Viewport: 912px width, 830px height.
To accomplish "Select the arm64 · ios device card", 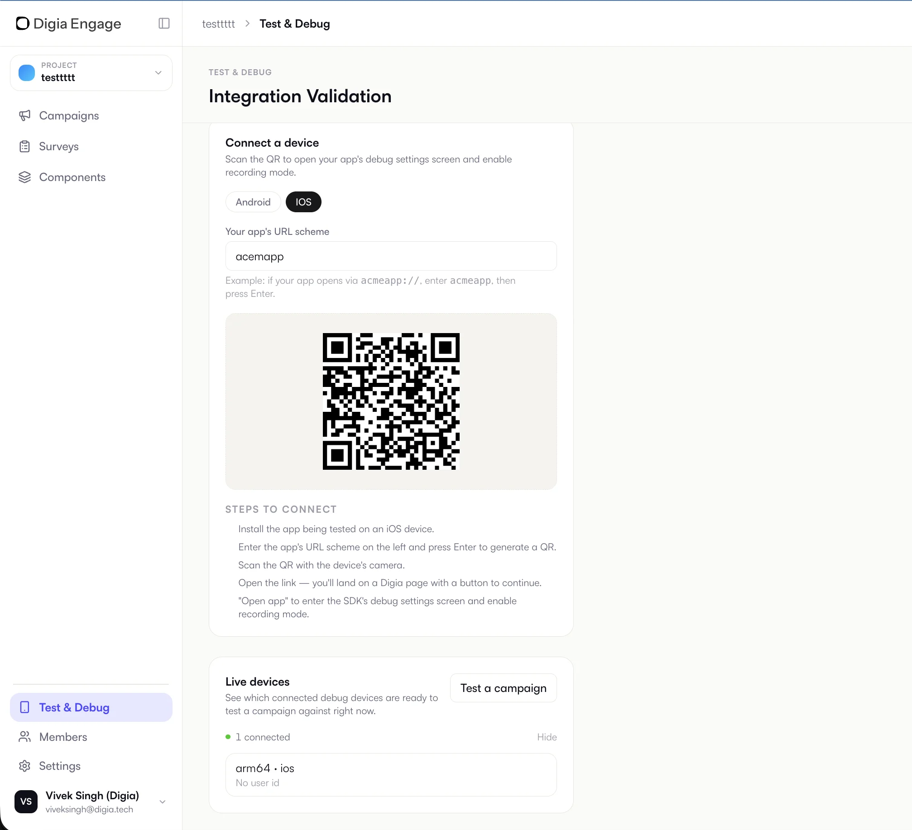I will coord(391,775).
